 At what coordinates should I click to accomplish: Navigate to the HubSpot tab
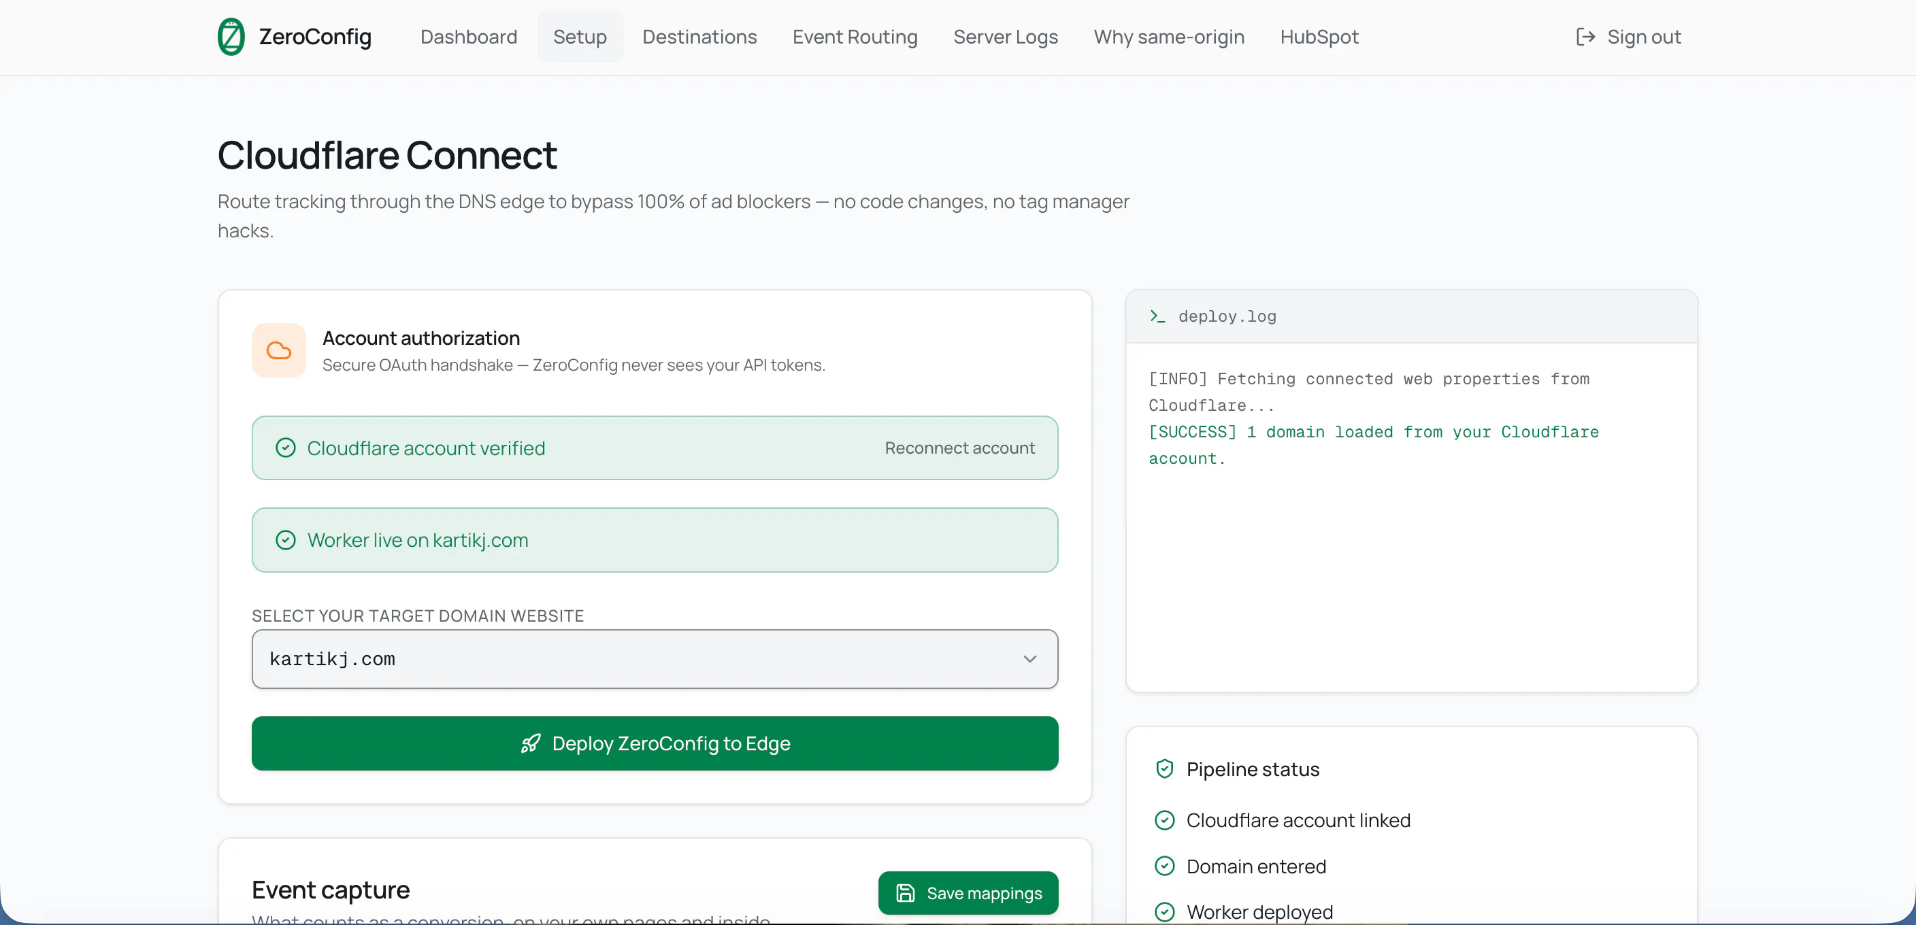pyautogui.click(x=1319, y=37)
